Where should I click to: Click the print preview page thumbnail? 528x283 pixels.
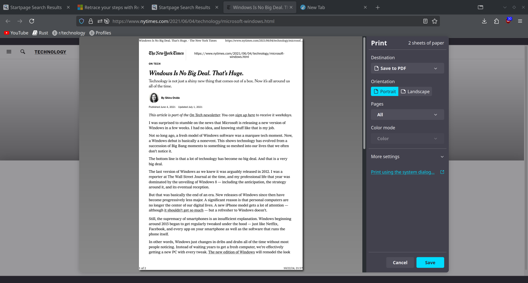click(221, 154)
